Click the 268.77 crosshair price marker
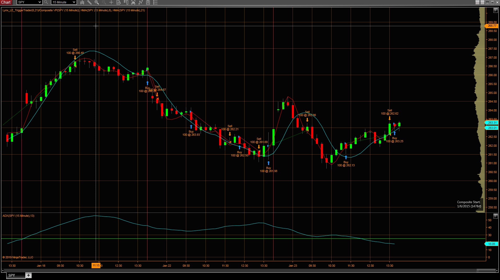 [x=492, y=26]
